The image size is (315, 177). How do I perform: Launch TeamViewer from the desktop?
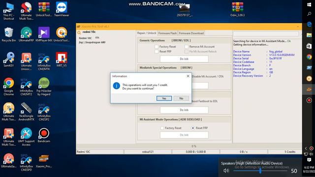(62, 10)
